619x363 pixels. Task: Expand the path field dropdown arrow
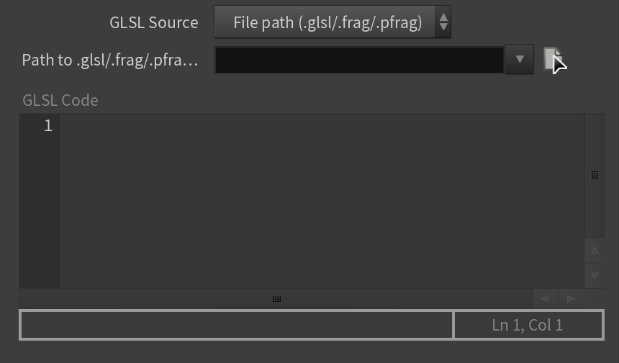pos(520,59)
